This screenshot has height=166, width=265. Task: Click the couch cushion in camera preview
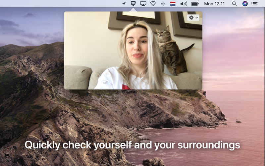tap(78, 77)
